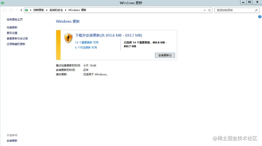Screen dimensions: 262x146
Task: Expand the breadcrumb arrow before 控制面板
Action: (x=31, y=10)
